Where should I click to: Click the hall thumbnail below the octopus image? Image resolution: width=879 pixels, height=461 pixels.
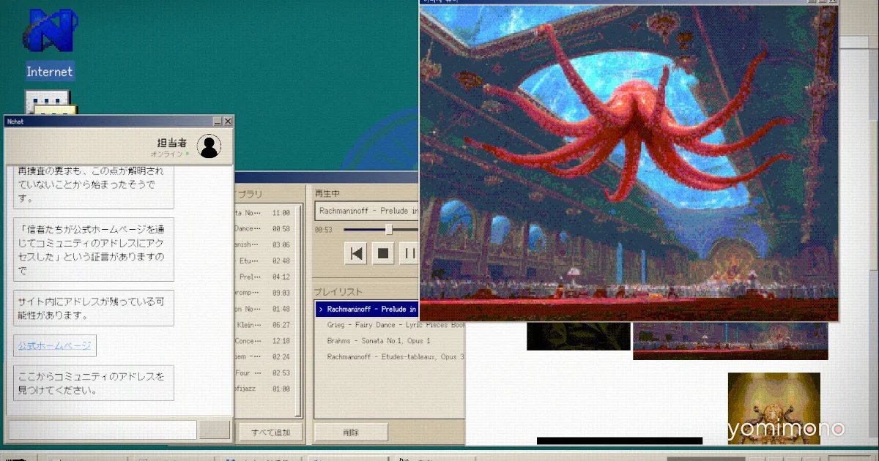(730, 341)
